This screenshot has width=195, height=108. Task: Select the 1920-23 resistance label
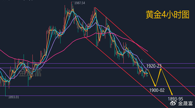click(x=154, y=66)
